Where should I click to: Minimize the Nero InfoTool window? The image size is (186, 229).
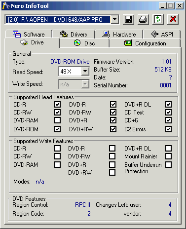pos(162,6)
